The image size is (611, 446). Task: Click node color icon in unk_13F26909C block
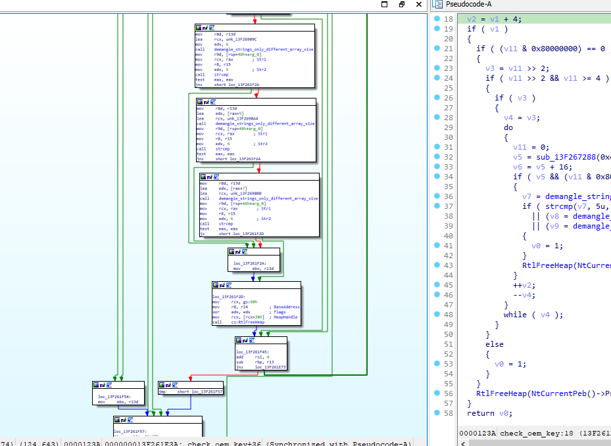click(199, 28)
